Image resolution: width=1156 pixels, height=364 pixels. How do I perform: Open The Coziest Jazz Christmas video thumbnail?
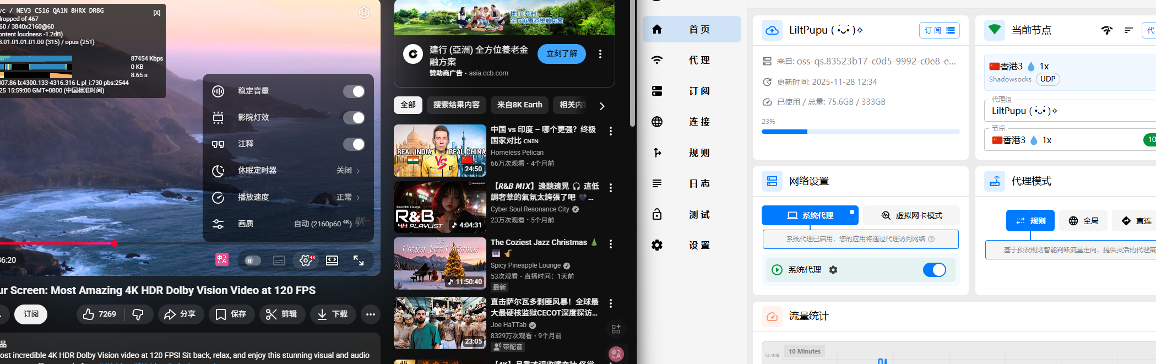(439, 264)
